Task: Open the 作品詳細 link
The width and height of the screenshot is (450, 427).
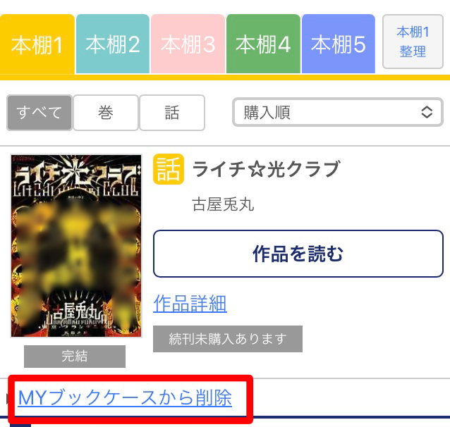Action: (190, 304)
